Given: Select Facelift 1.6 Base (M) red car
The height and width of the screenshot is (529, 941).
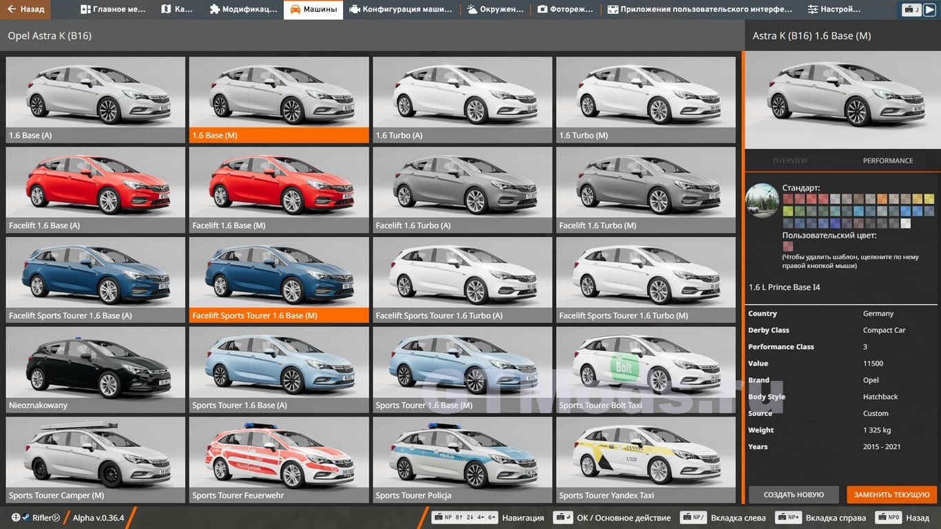Looking at the screenshot, I should (279, 189).
